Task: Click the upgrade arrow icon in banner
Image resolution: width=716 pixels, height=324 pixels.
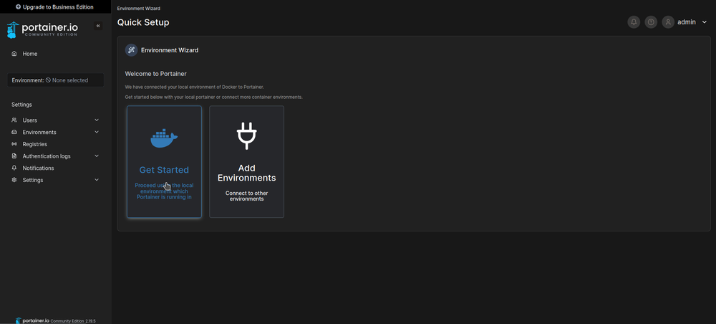Action: click(19, 7)
